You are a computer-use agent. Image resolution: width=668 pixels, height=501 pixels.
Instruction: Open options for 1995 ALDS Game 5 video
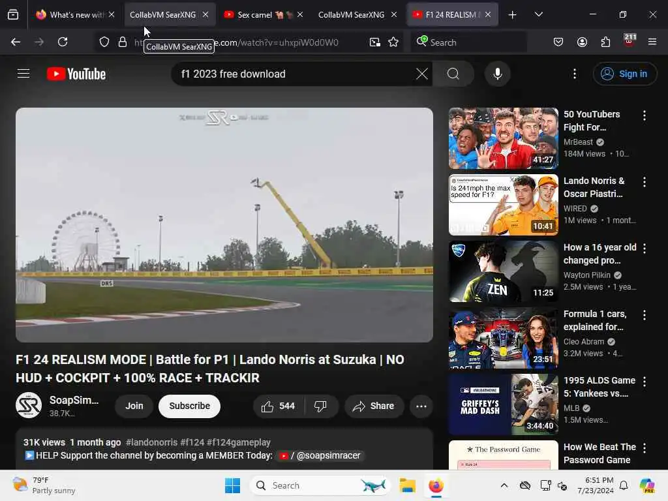644,381
